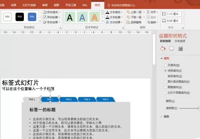Open the 文本选项 text options tab
The image size is (200, 139).
pyautogui.click(x=180, y=41)
